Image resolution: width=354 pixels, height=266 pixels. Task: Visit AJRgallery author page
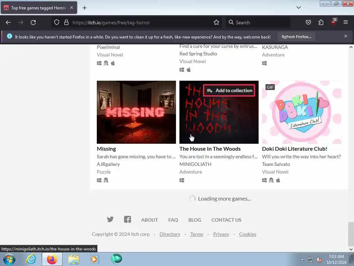tap(108, 164)
